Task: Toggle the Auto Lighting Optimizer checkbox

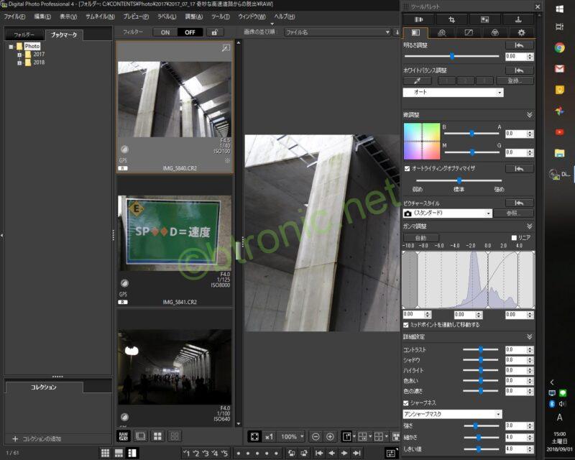Action: 407,168
